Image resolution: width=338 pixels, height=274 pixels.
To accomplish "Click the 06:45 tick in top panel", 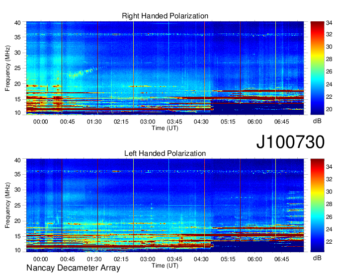I will tap(281, 122).
